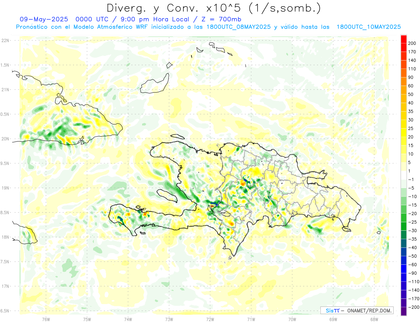
Task: Click the "-60" color scale value
Action: [412, 265]
